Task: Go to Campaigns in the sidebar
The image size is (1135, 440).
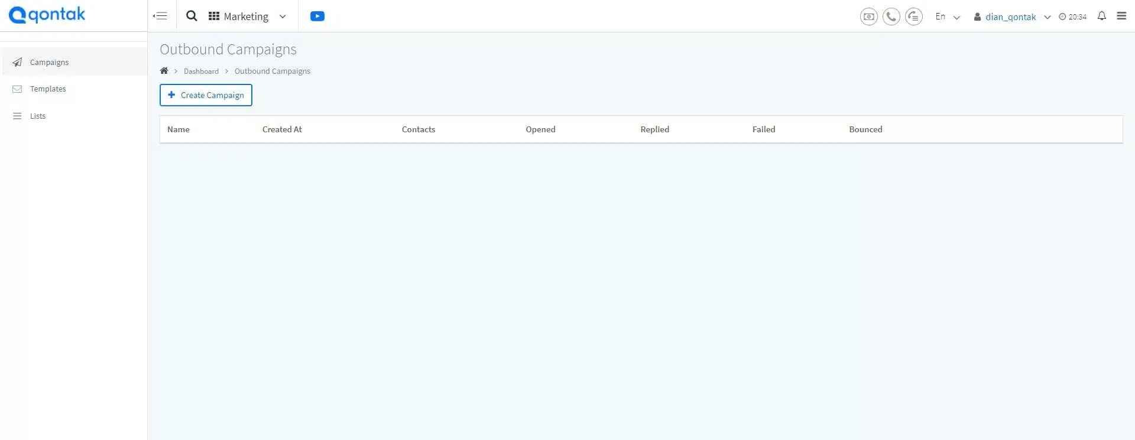Action: (x=74, y=62)
